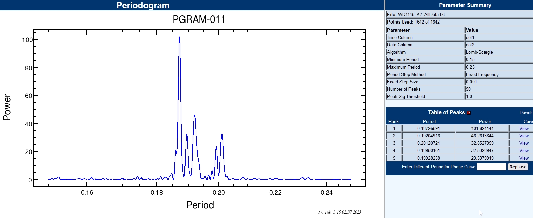Click the Power column header in peaks table
The height and width of the screenshot is (218, 533).
(x=485, y=121)
